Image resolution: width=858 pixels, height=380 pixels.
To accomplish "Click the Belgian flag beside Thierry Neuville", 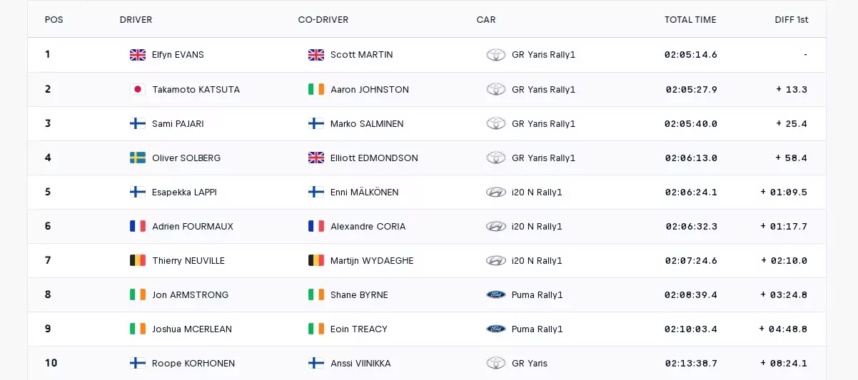I will (138, 260).
